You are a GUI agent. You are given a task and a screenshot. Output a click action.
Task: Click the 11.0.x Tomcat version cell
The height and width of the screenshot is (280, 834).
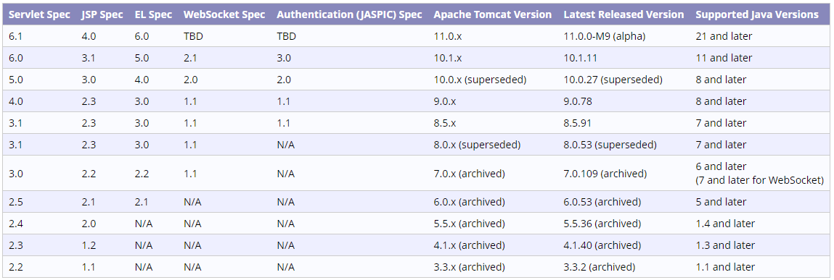[x=448, y=37]
